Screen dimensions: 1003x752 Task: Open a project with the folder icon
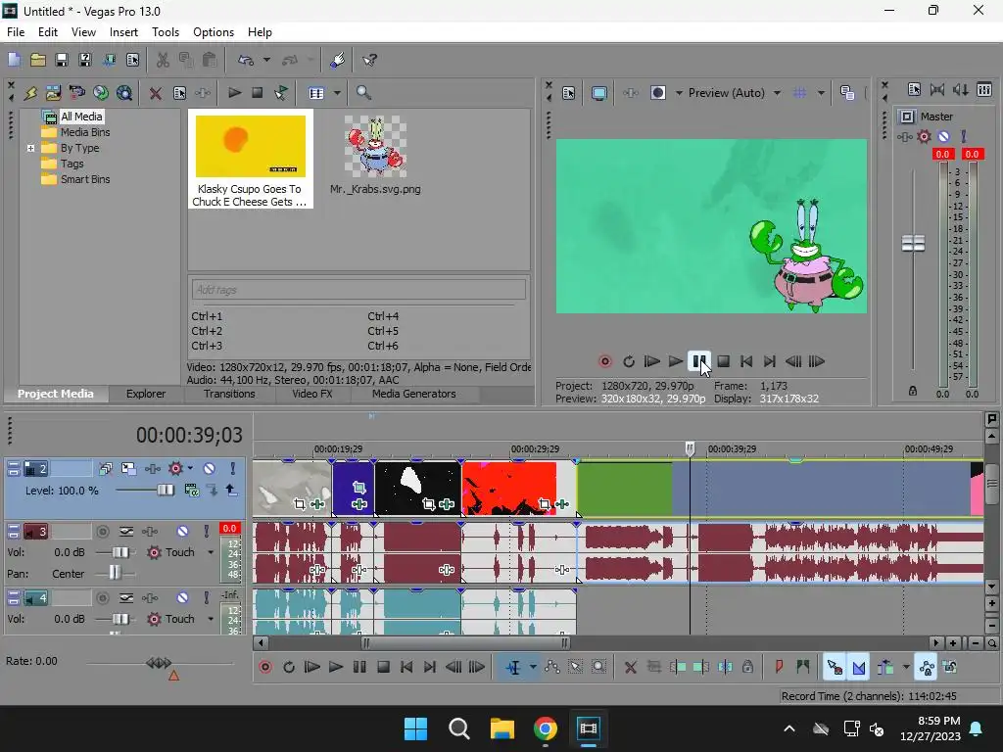(x=38, y=60)
